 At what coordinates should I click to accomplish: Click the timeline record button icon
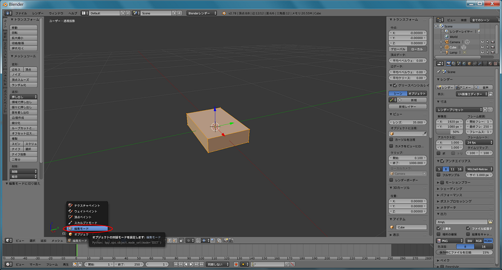[x=236, y=264]
